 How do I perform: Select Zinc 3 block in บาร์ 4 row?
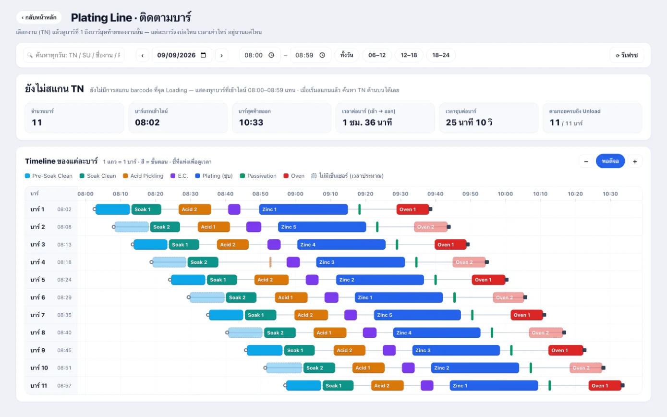point(360,262)
